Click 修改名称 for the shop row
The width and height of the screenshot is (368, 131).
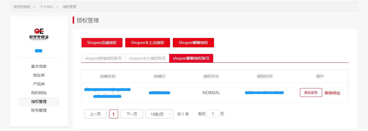(x=311, y=92)
